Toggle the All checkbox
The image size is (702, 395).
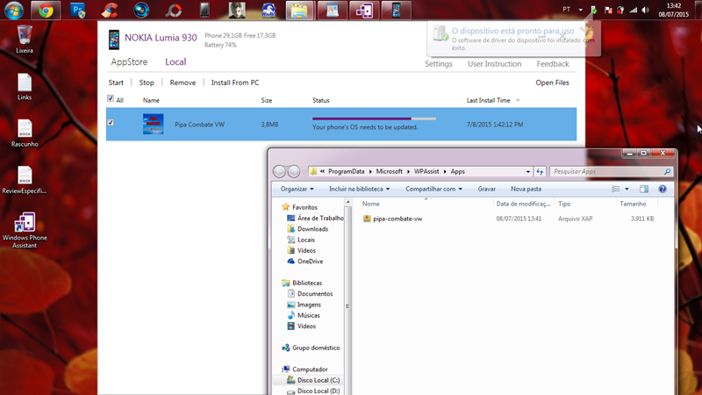click(111, 98)
